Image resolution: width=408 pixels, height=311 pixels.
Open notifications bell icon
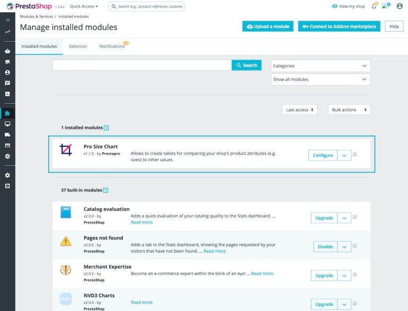(x=374, y=6)
